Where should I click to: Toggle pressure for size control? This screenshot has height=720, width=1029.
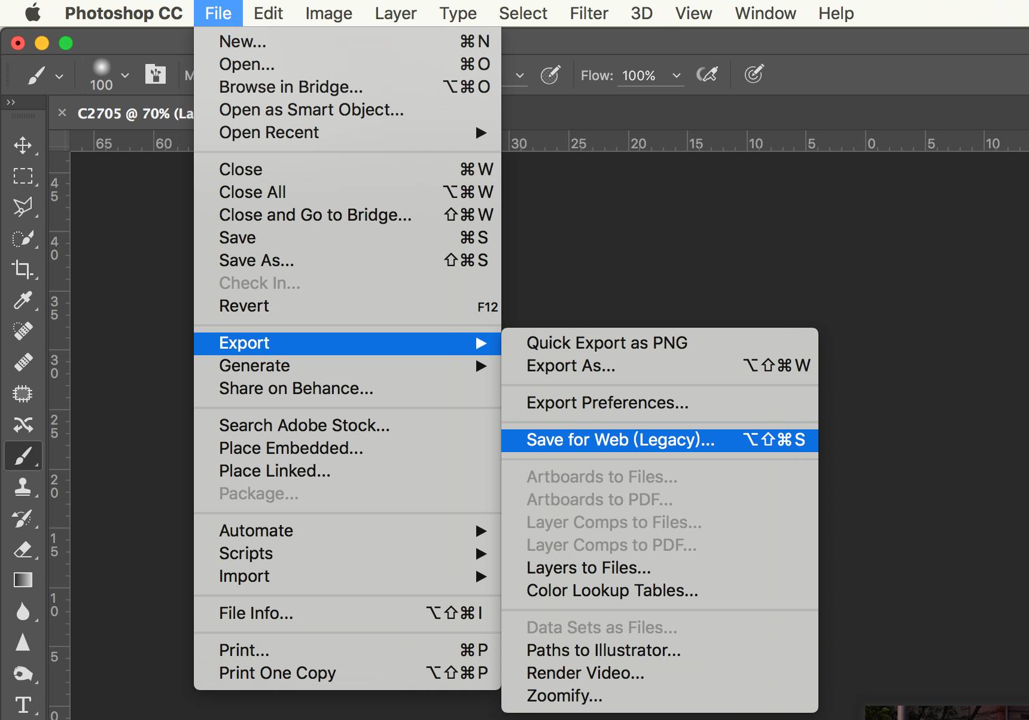point(753,75)
